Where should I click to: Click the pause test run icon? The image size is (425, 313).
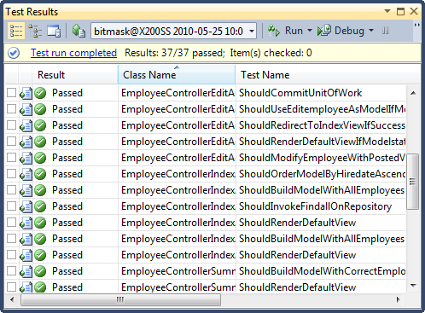(x=386, y=31)
